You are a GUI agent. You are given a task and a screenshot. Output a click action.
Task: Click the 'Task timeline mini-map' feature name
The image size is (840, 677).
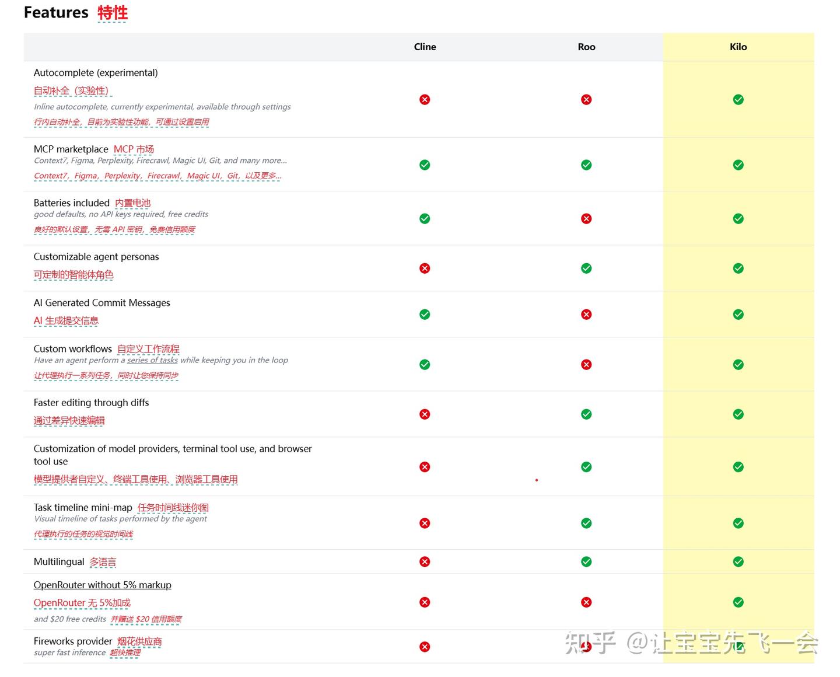83,508
